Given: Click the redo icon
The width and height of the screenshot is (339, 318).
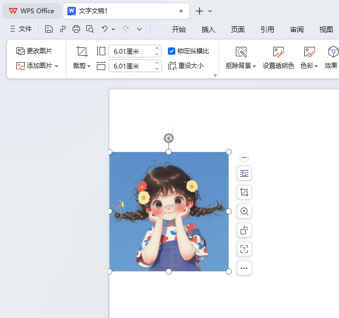Looking at the screenshot, I should (x=126, y=29).
